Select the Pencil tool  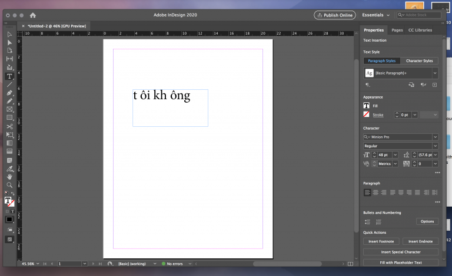click(9, 101)
